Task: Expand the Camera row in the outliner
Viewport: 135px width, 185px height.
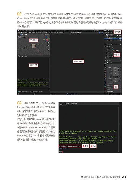Action: tap(108, 37)
